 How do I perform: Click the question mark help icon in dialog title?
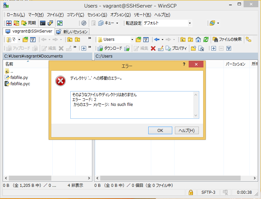184,64
